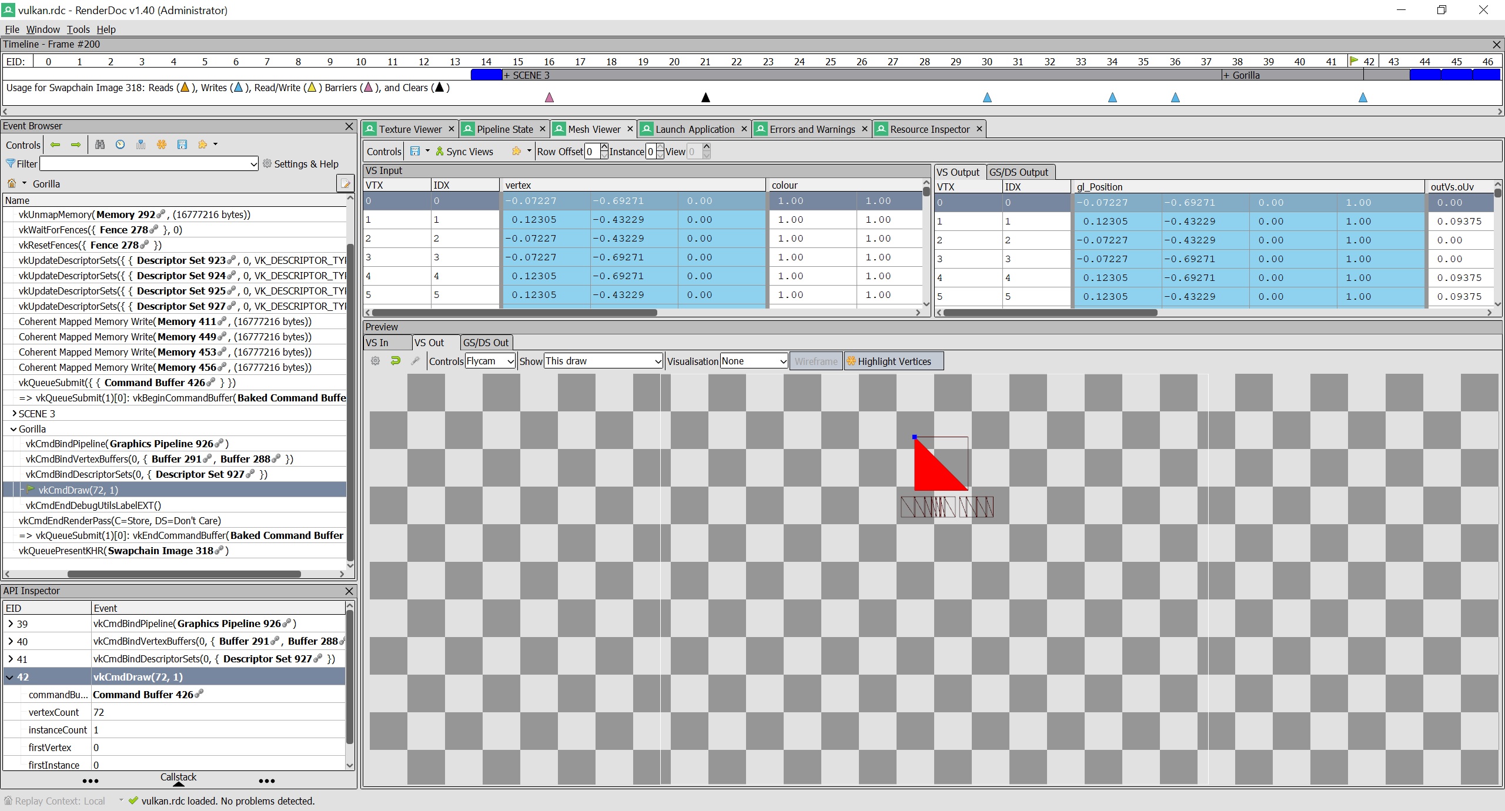Image resolution: width=1505 pixels, height=811 pixels.
Task: Open Settings & Help in Event Browser
Action: 300,164
